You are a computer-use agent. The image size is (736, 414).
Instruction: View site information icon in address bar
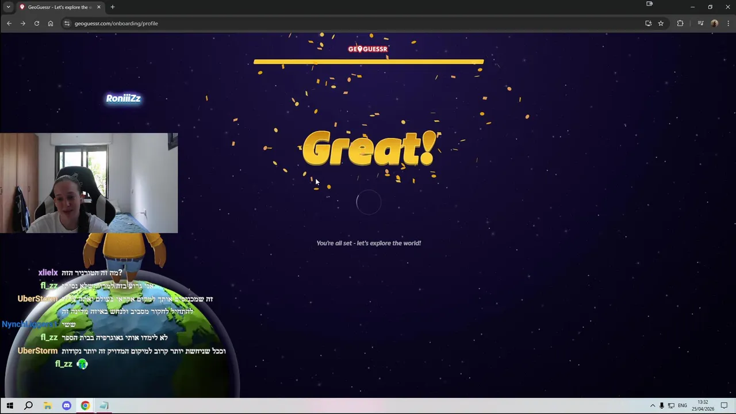(x=67, y=24)
